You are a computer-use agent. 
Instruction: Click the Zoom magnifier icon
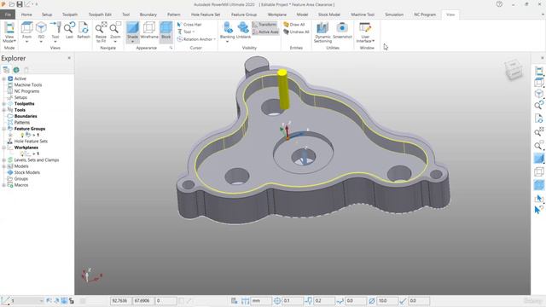coord(115,28)
